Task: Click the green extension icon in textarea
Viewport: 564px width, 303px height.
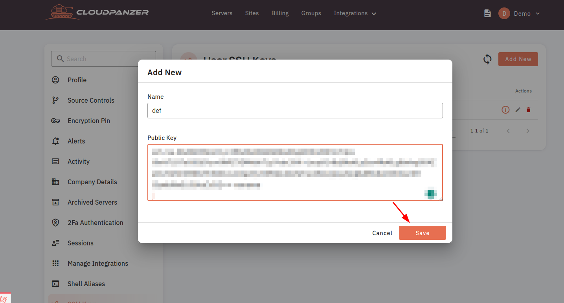Action: [x=431, y=193]
